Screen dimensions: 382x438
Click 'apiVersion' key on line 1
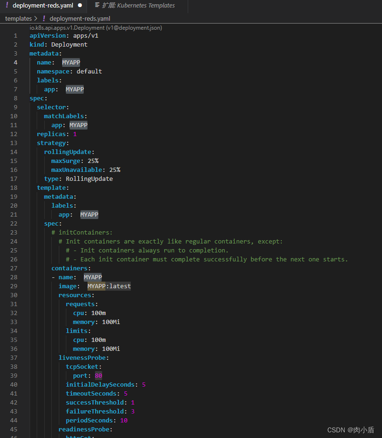[x=48, y=36]
